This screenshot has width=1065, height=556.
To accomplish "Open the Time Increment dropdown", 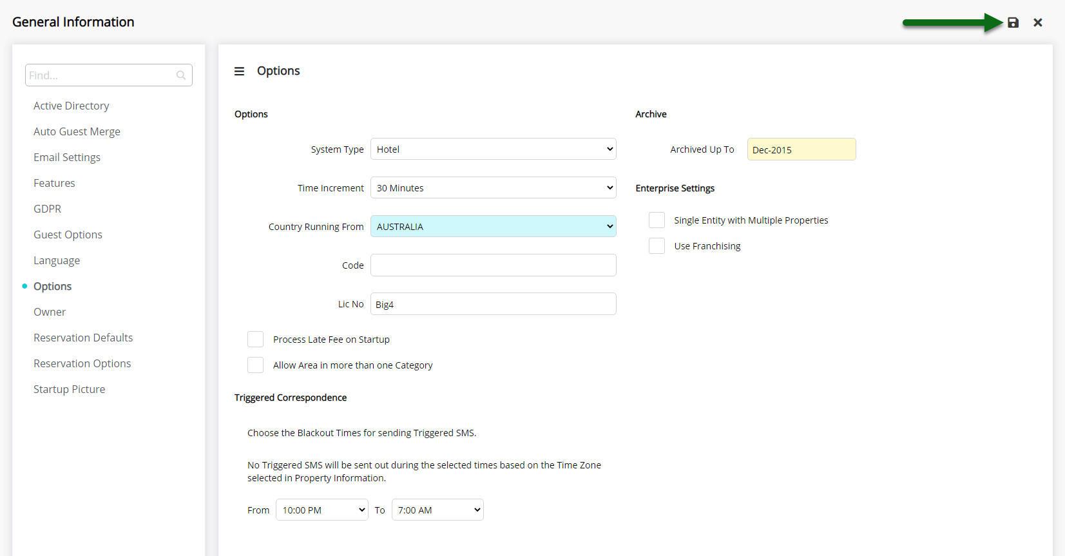I will point(493,187).
